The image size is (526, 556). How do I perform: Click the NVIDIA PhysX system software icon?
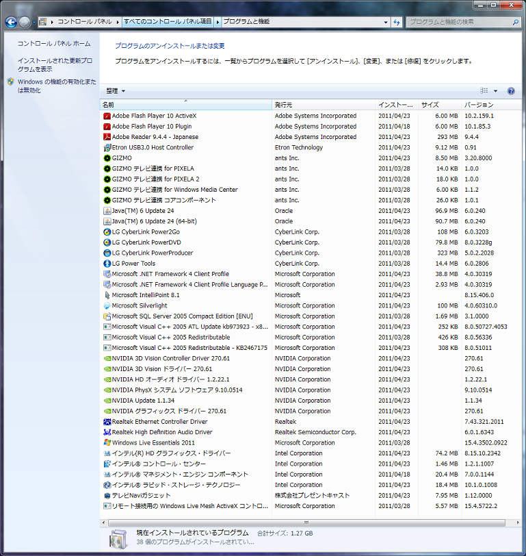(x=107, y=390)
